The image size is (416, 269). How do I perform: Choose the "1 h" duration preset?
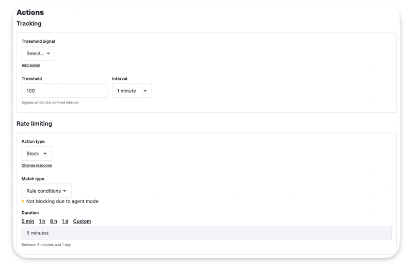click(x=42, y=221)
